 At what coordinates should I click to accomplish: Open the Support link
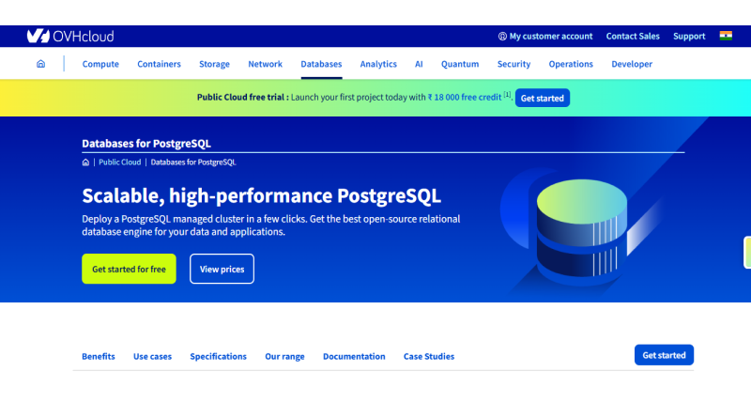[x=689, y=36]
